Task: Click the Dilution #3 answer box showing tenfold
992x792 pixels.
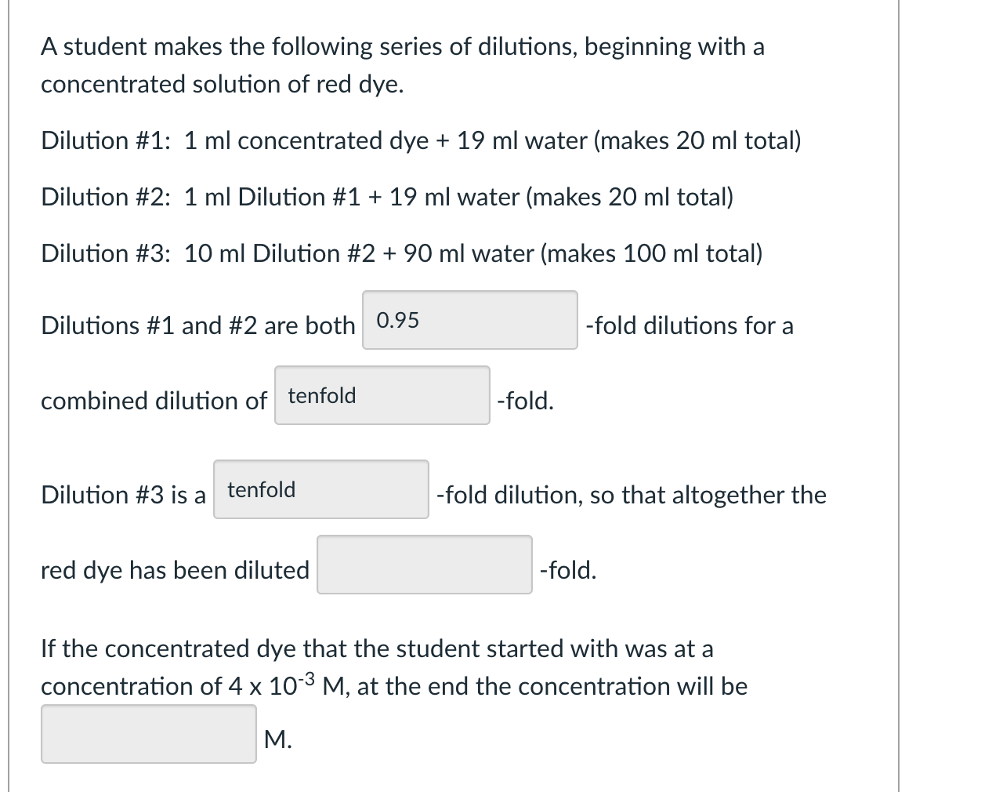Action: pos(320,489)
